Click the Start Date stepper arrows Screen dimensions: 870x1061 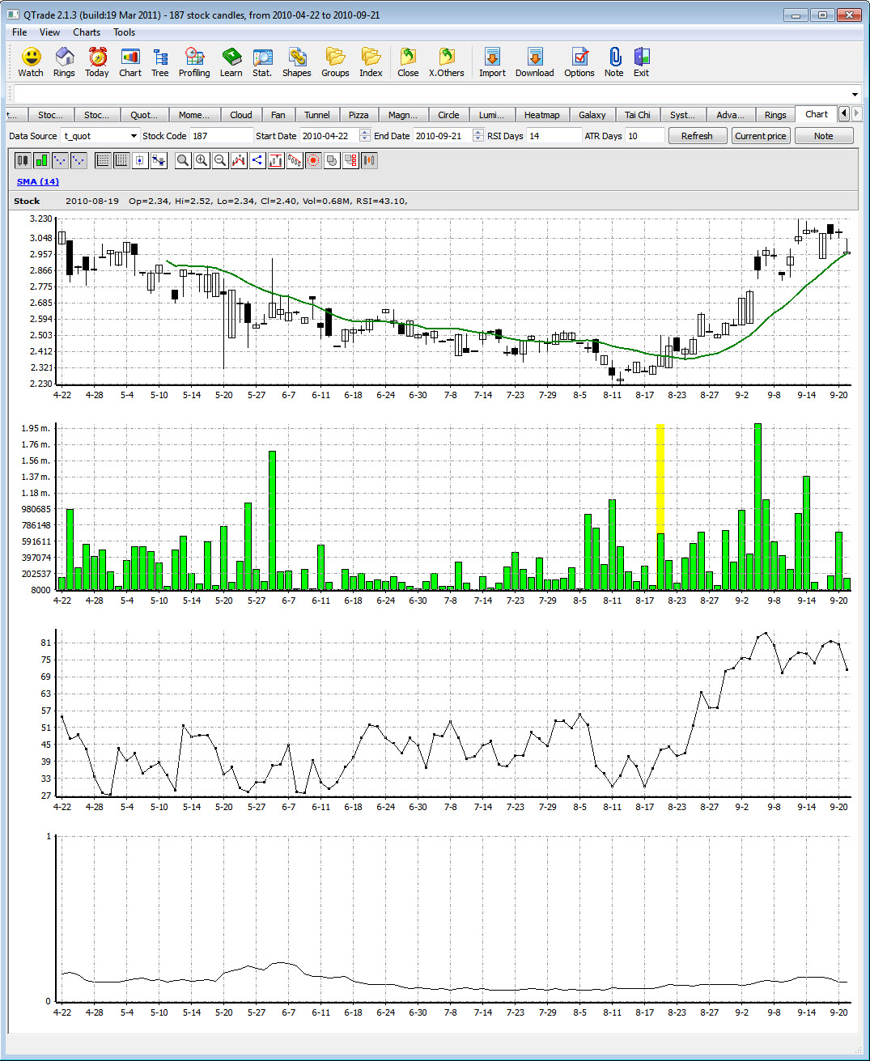point(365,135)
